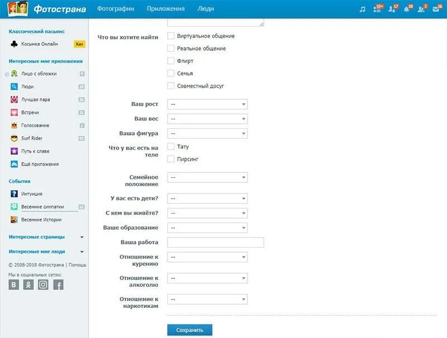The width and height of the screenshot is (447, 338).
Task: Click the Весенние симпатии icon
Action: pos(14,206)
